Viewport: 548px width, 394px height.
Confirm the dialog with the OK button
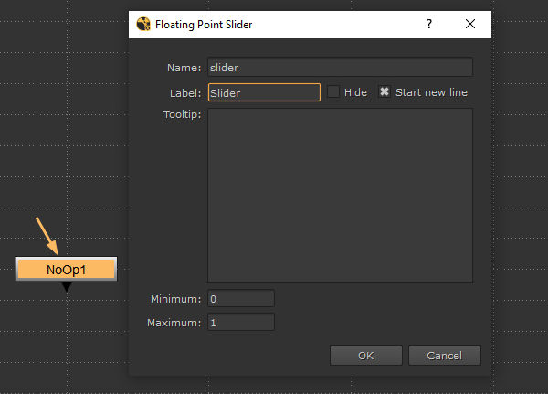[x=365, y=356]
